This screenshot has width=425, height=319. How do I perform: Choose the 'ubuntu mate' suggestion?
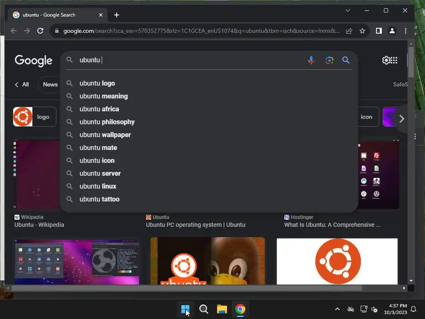[209, 148]
